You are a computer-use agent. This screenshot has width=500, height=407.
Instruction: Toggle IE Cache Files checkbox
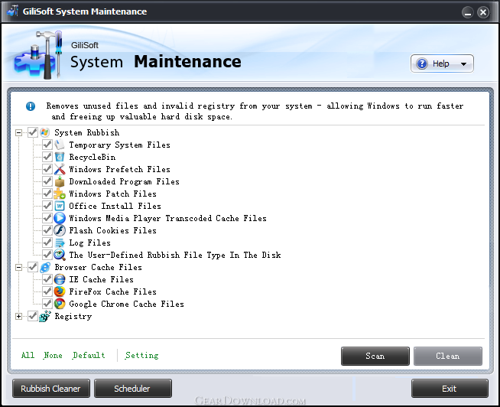pos(47,279)
